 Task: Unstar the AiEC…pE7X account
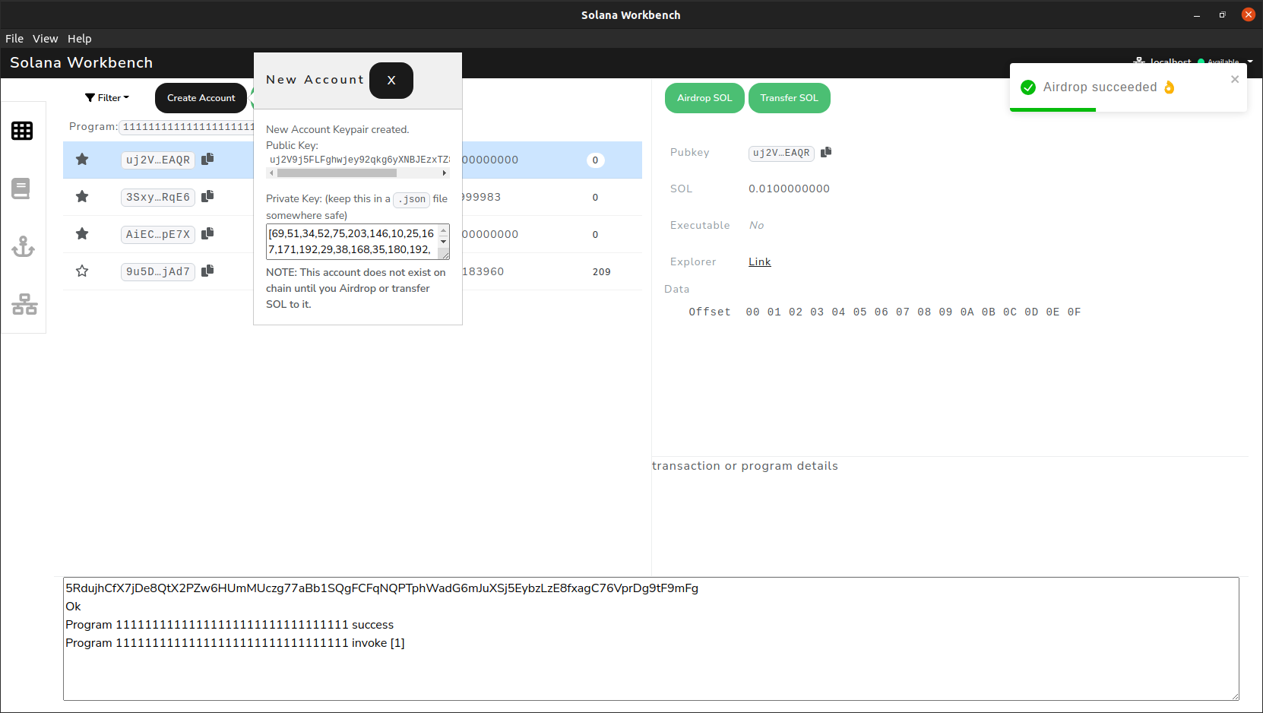pos(82,233)
